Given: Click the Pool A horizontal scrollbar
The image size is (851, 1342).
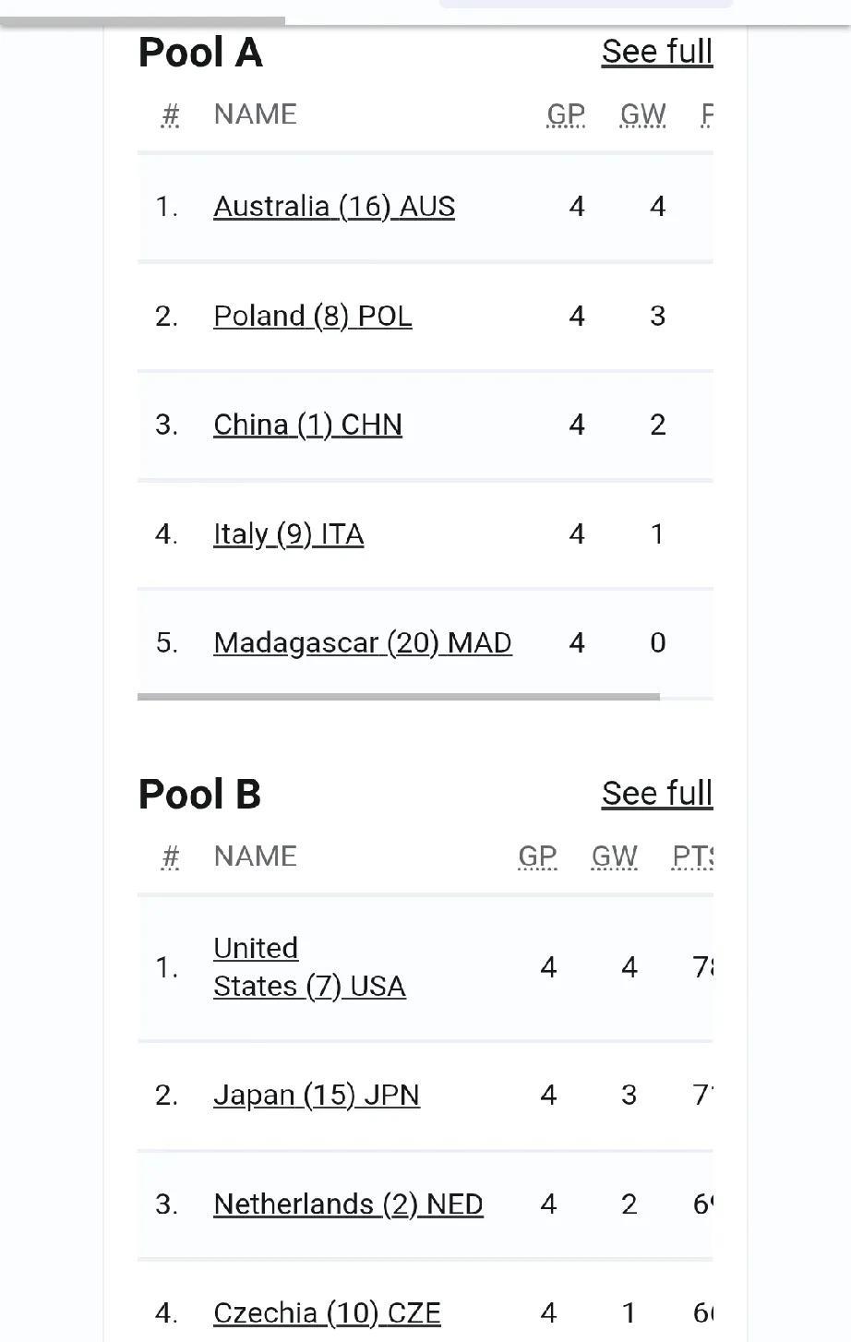Looking at the screenshot, I should (399, 697).
